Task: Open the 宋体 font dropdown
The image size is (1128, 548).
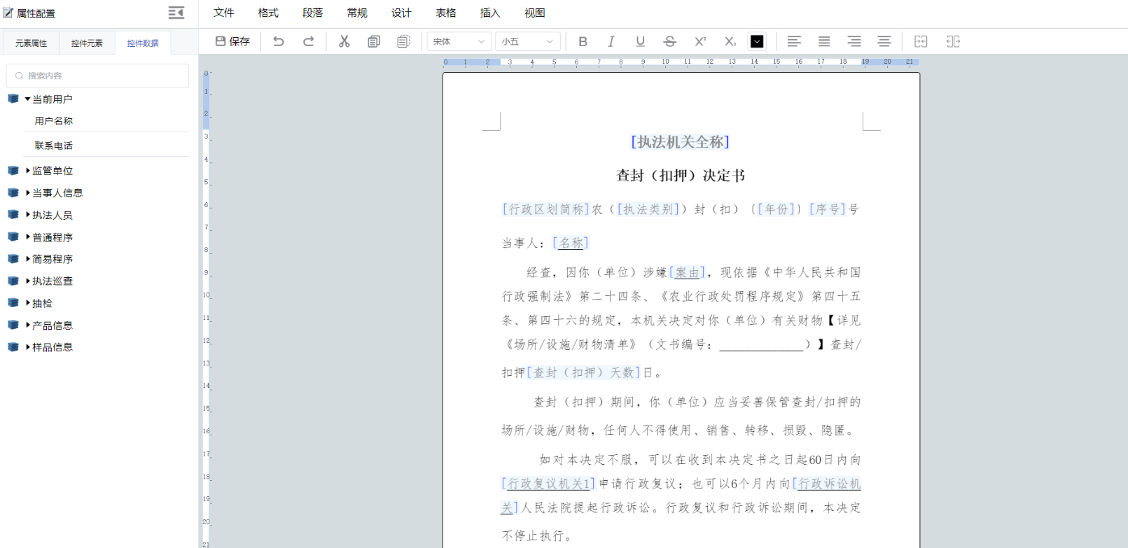Action: (x=459, y=41)
